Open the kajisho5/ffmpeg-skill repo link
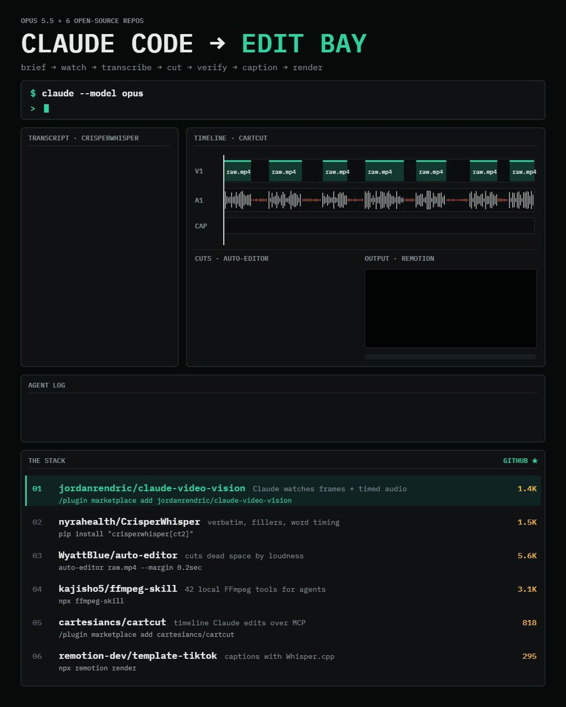The height and width of the screenshot is (707, 566). pos(118,589)
